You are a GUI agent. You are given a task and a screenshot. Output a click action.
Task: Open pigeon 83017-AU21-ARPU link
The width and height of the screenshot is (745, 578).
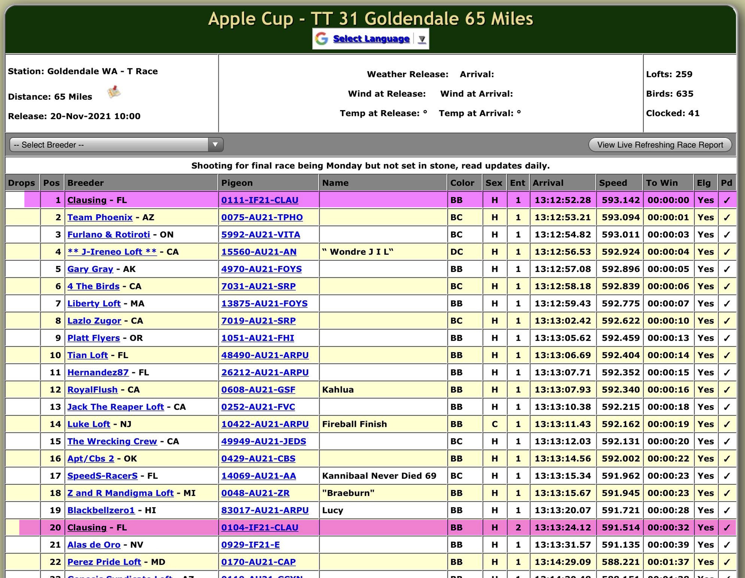click(265, 510)
